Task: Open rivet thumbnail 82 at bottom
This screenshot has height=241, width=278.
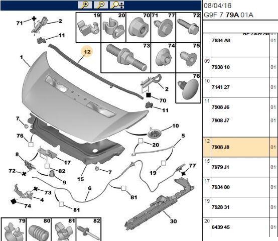Action: point(89,229)
